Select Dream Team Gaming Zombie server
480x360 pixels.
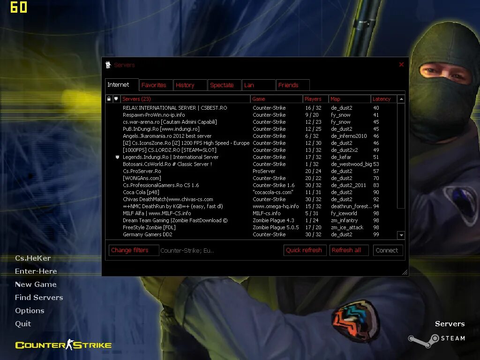click(251, 220)
